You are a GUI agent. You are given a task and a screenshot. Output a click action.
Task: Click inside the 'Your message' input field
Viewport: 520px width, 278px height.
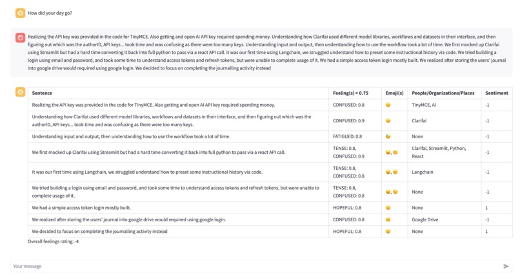[x=255, y=266]
